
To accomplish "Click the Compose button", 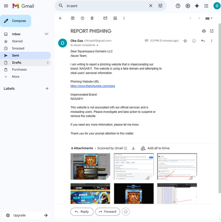I will click(16, 21).
